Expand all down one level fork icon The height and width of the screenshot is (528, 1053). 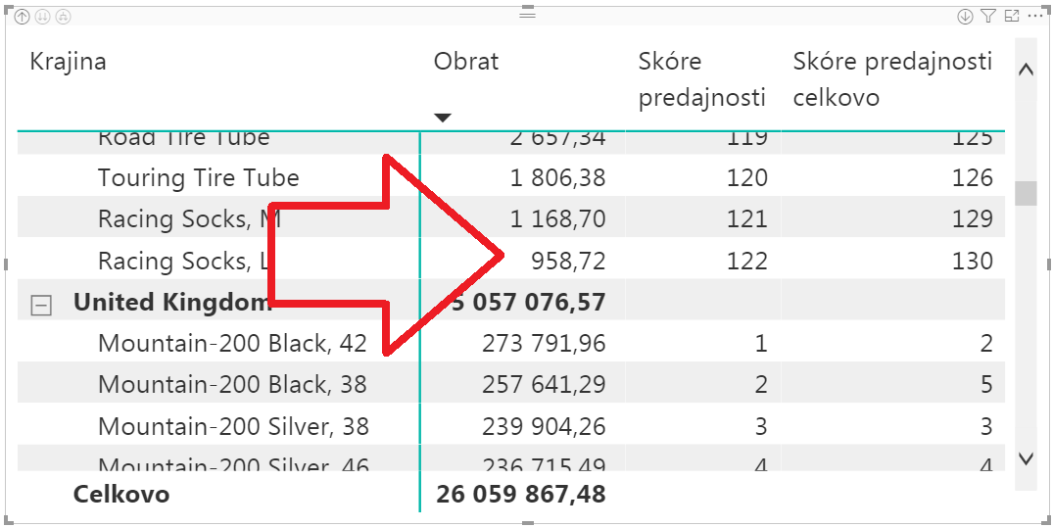[x=63, y=17]
